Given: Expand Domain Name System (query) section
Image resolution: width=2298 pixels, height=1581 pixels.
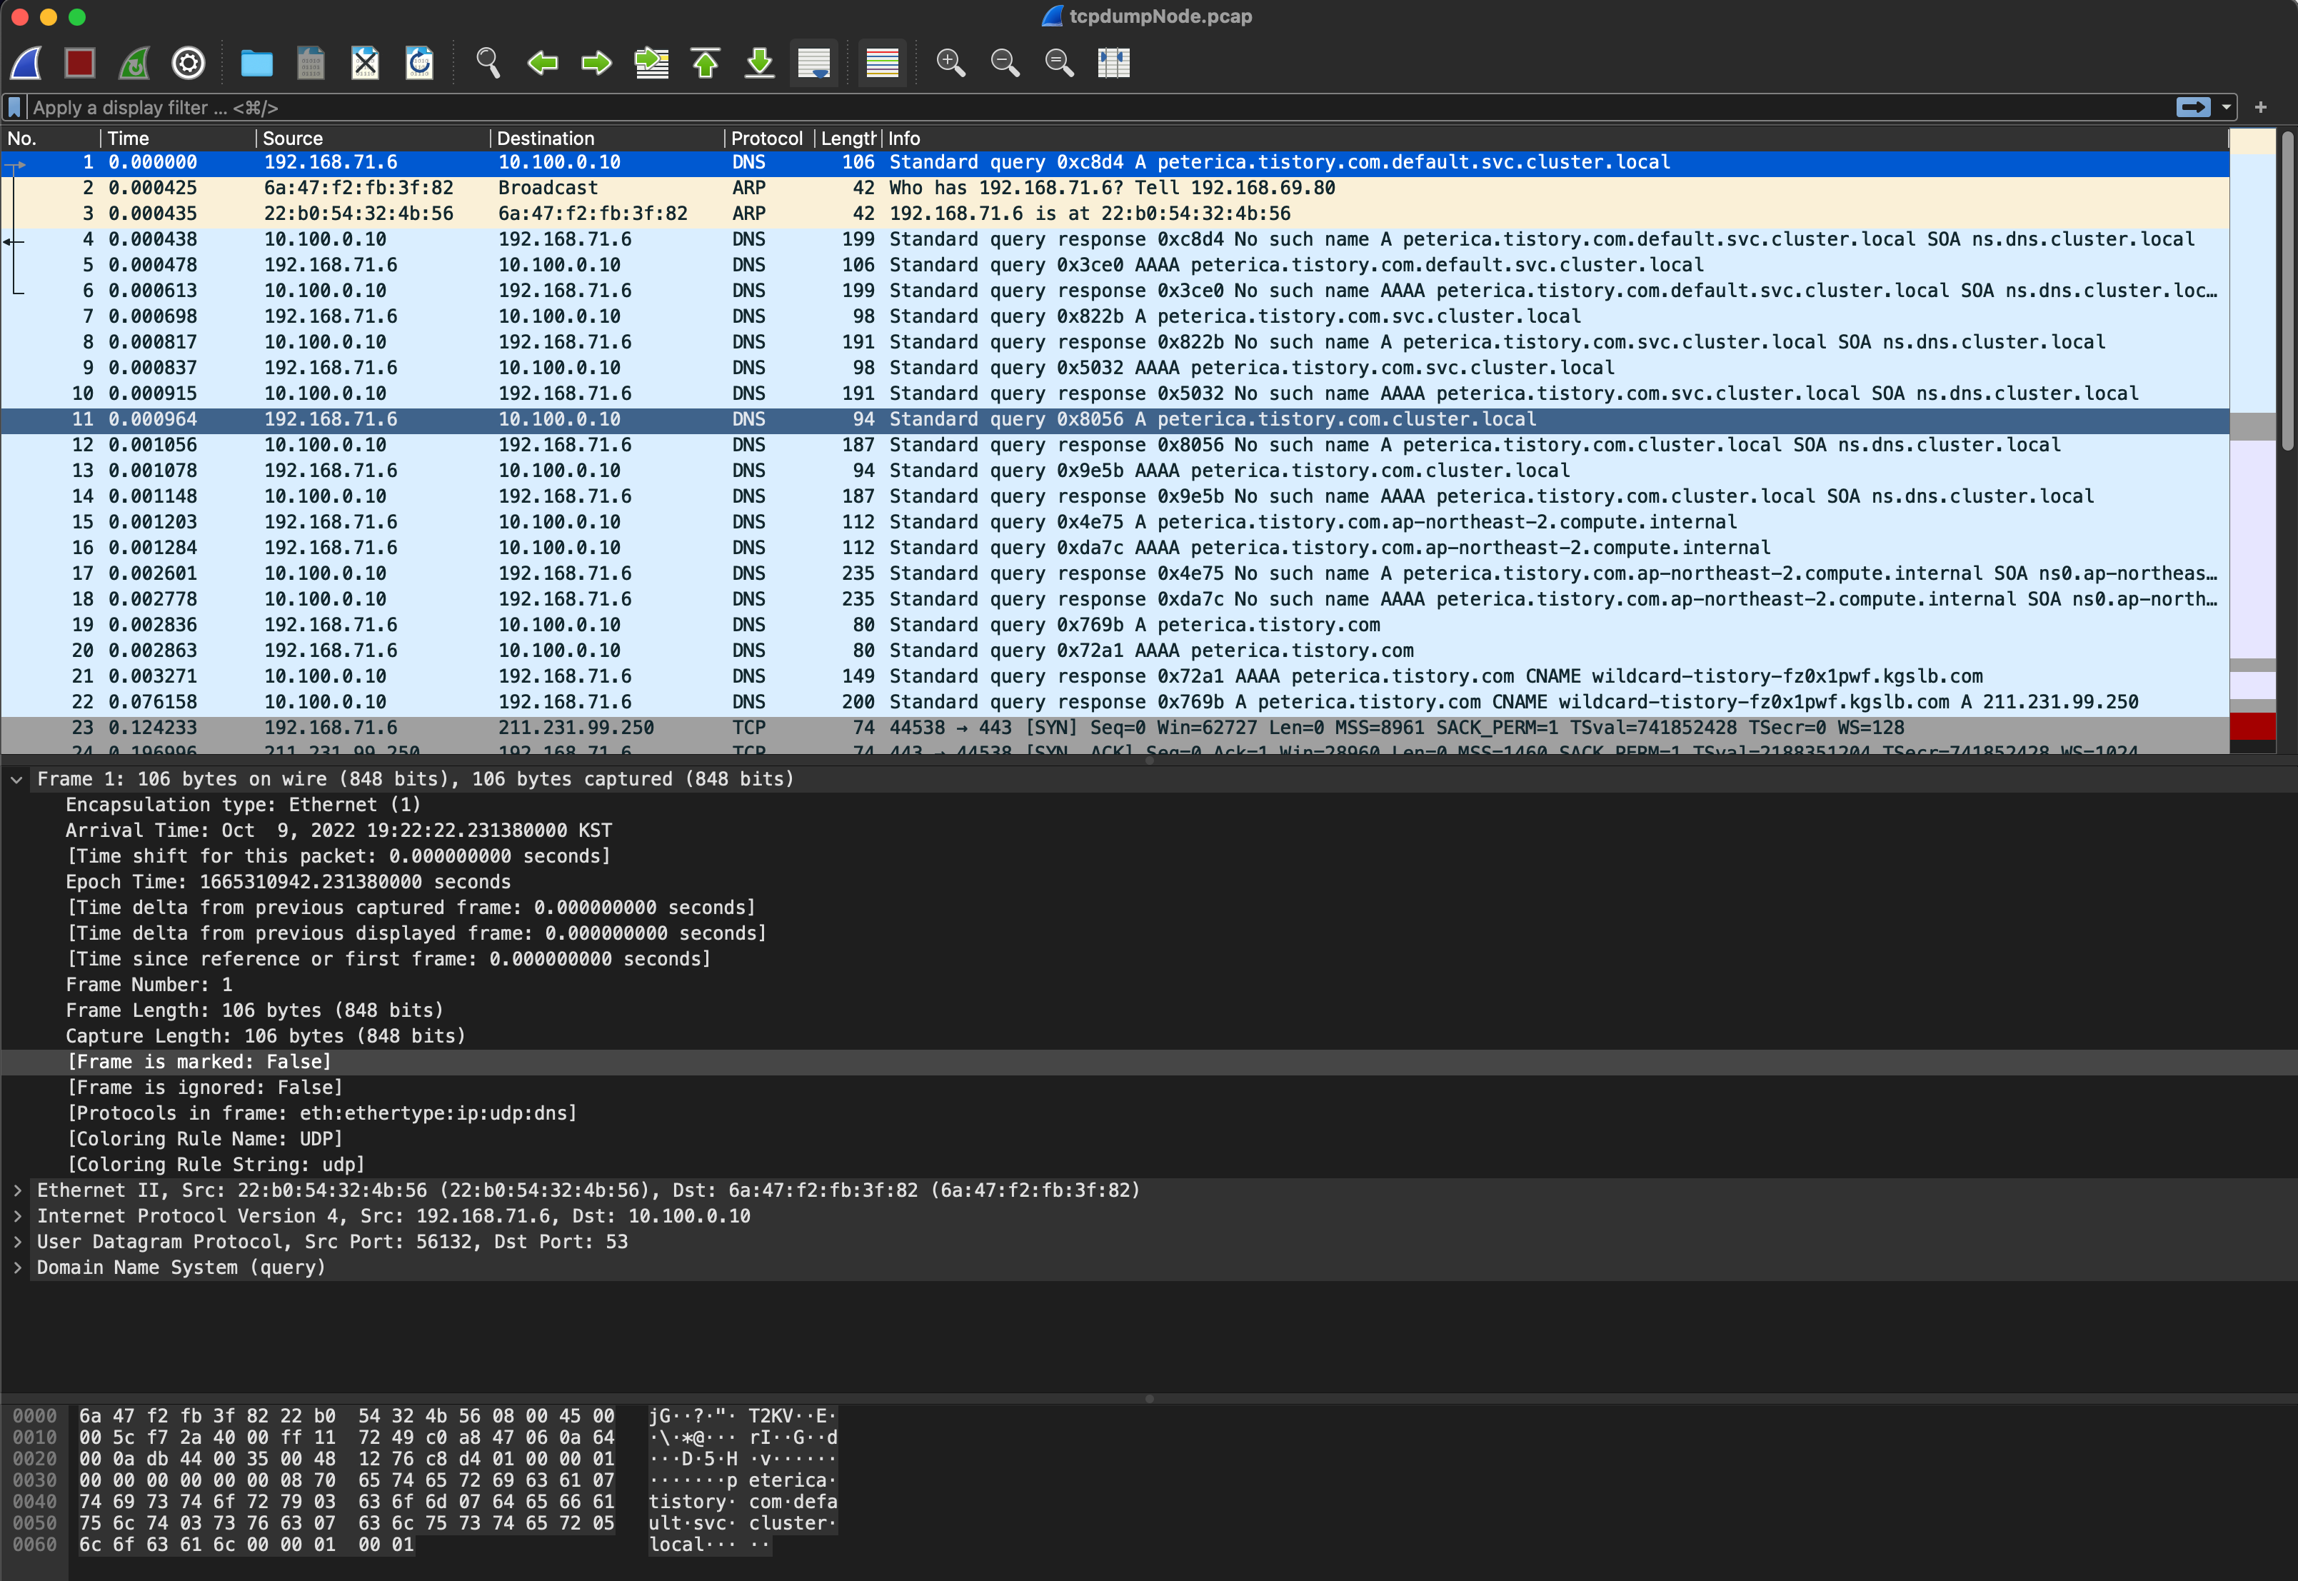Looking at the screenshot, I should click(x=17, y=1268).
